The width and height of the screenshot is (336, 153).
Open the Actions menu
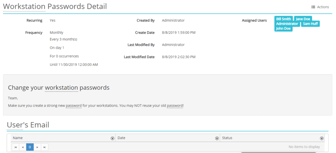click(x=320, y=7)
